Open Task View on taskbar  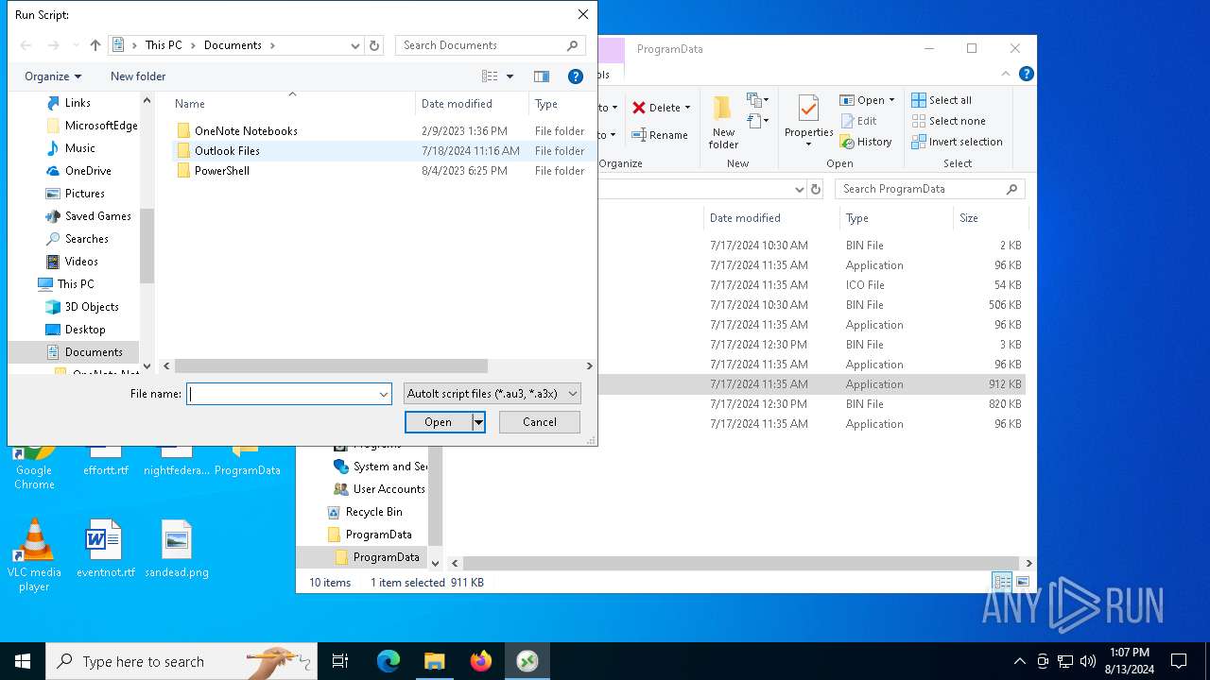340,661
